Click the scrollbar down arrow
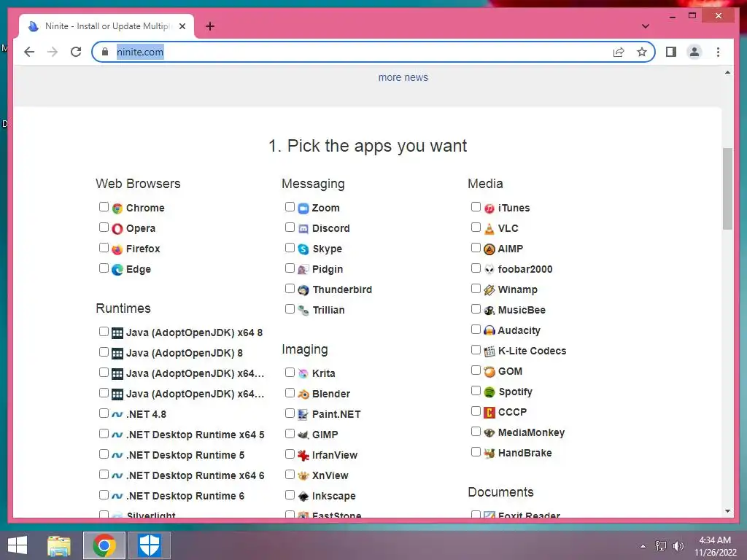The height and width of the screenshot is (560, 747). coord(727,511)
